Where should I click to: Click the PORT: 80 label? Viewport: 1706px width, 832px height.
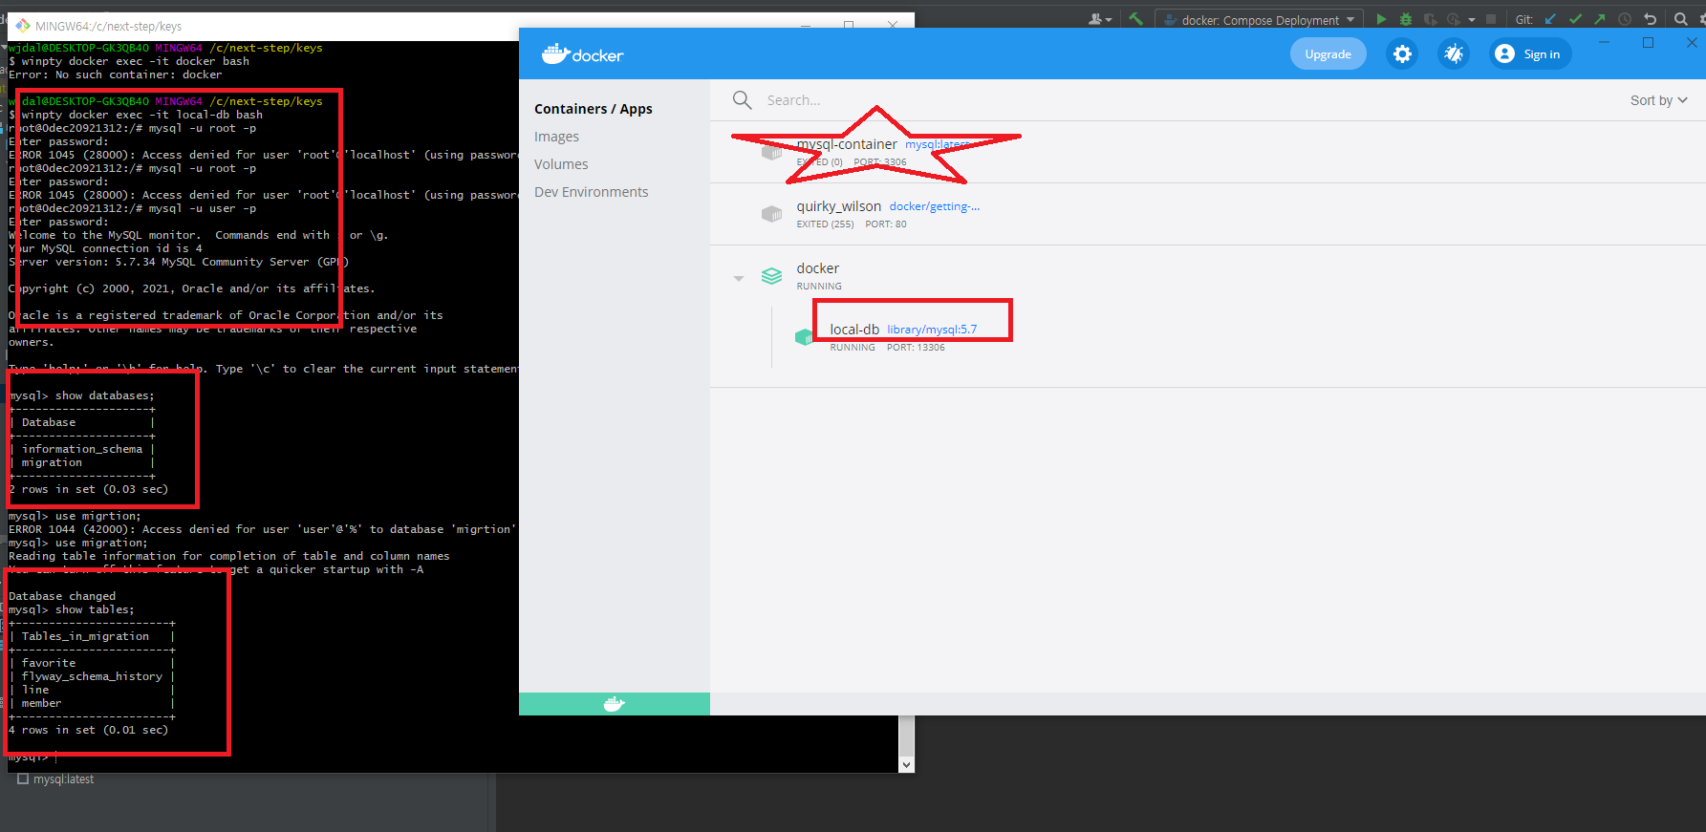(x=886, y=224)
